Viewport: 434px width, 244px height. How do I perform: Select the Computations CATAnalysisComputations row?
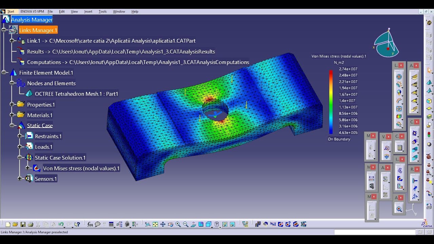click(138, 62)
